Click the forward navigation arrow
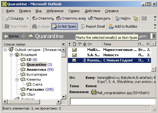 click(x=23, y=36)
